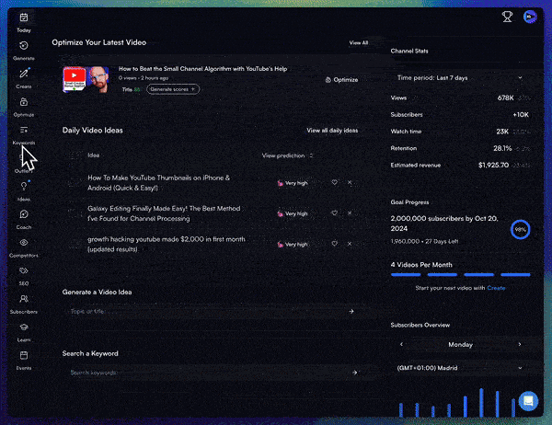Open the Competitors eye icon
Image resolution: width=552 pixels, height=425 pixels.
[x=23, y=244]
